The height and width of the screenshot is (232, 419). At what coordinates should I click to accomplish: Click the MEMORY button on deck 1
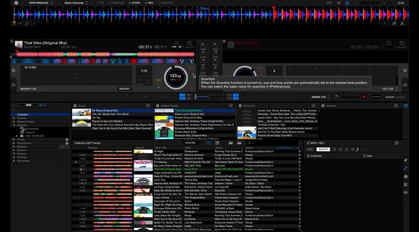click(125, 89)
